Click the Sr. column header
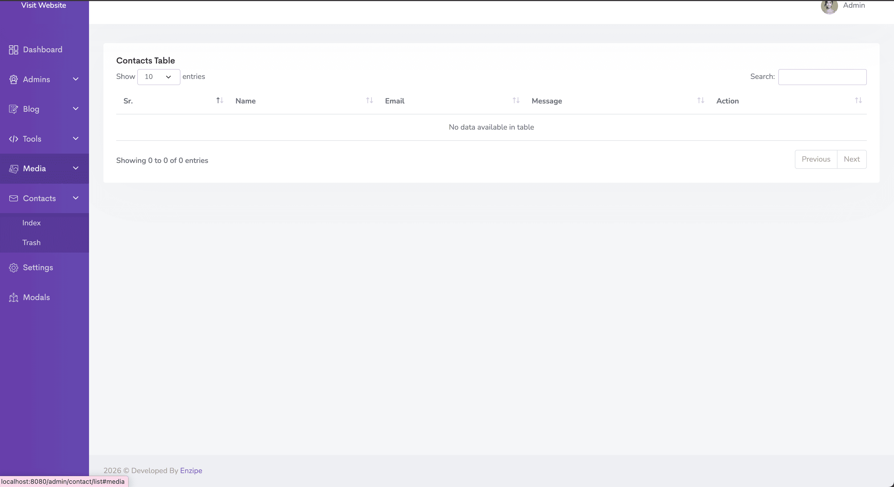 click(128, 101)
